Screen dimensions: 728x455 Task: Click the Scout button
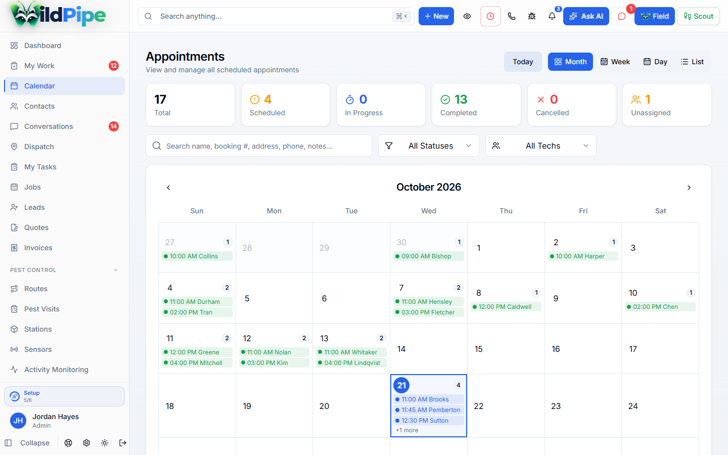click(698, 16)
